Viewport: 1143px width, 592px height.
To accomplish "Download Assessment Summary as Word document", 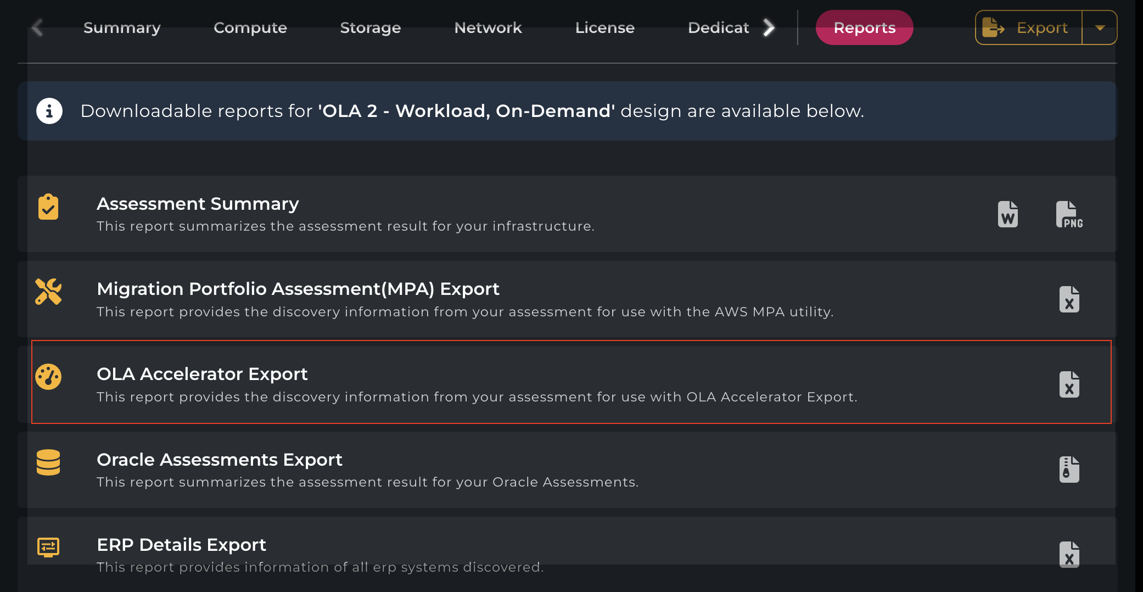I will [x=1007, y=214].
